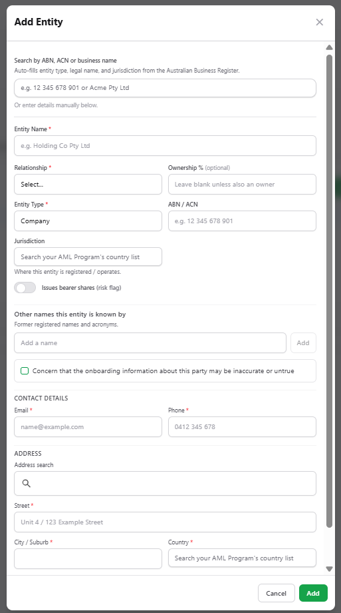Click the Street input field
Screen dimensions: 341x613
[165, 522]
